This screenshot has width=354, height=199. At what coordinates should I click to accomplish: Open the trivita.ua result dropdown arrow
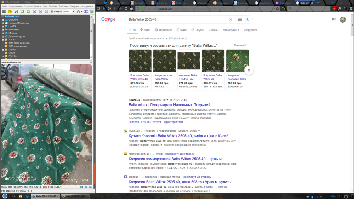point(199,131)
